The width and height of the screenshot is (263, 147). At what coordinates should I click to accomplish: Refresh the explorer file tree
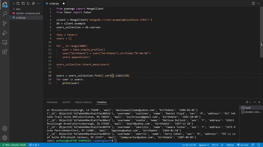pyautogui.click(x=28, y=4)
